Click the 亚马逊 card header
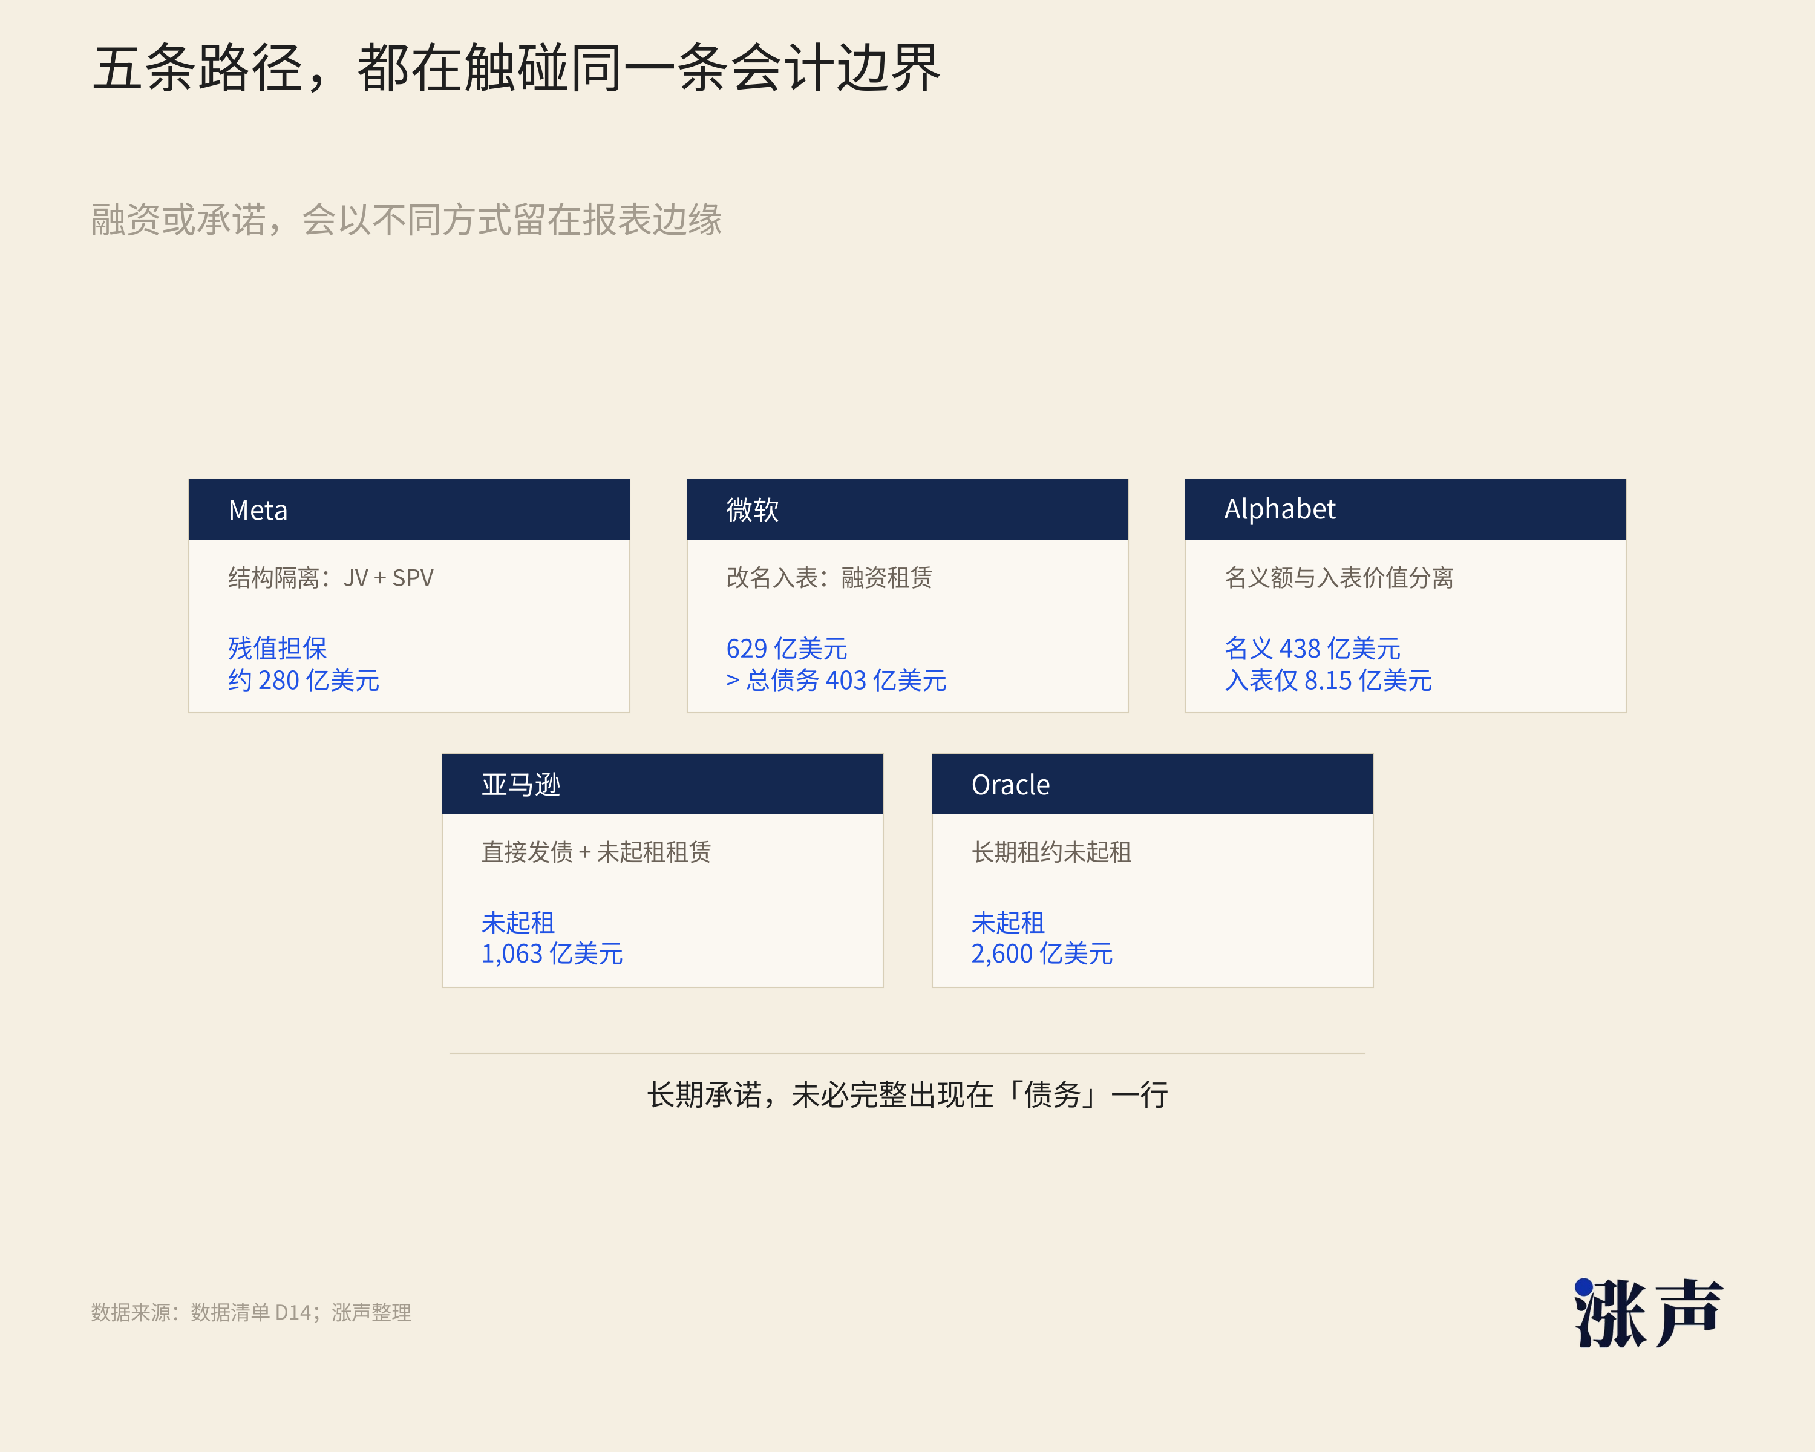This screenshot has width=1815, height=1452. [662, 783]
